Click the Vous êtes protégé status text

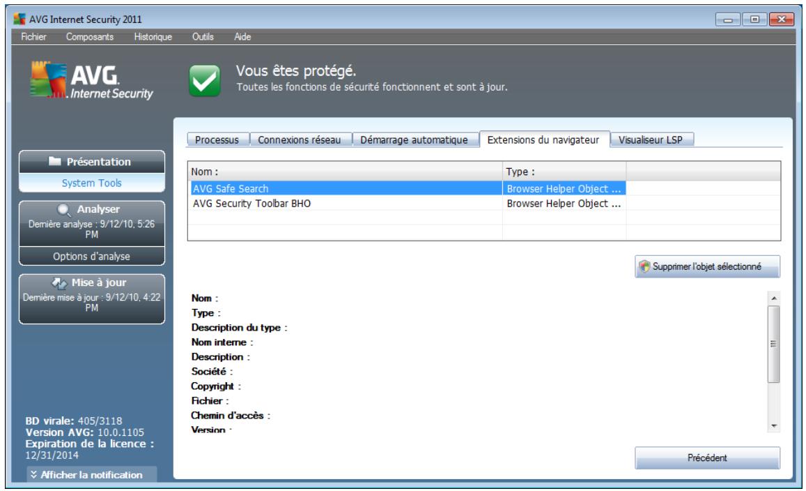[x=296, y=70]
